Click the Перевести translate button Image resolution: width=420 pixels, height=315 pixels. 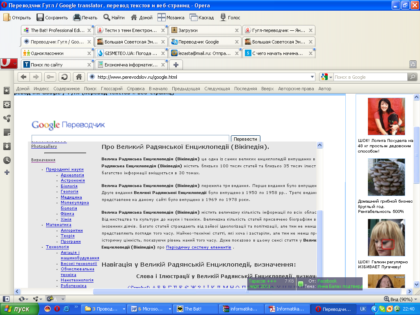[245, 139]
